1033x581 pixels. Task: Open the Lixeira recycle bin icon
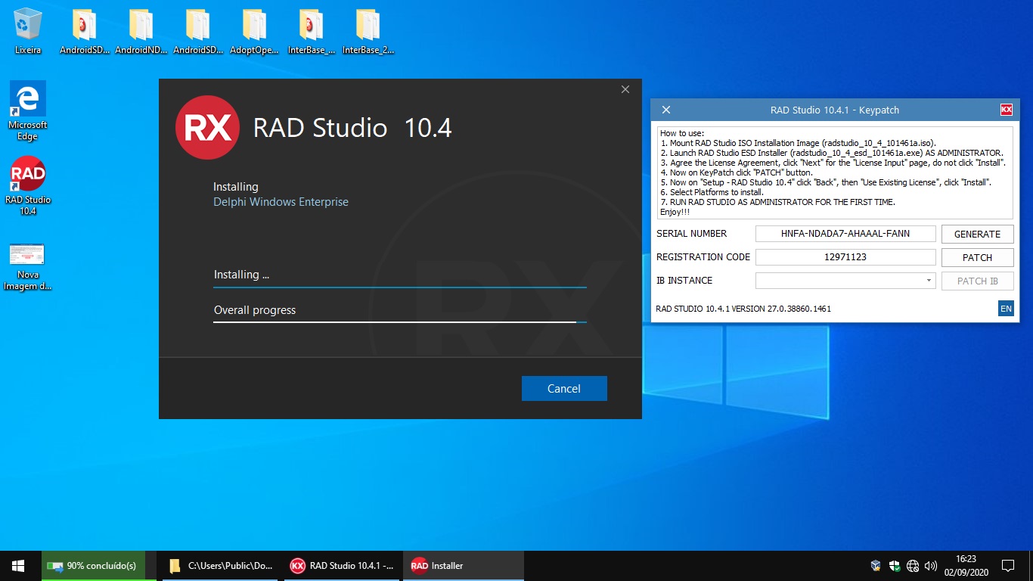pos(28,31)
